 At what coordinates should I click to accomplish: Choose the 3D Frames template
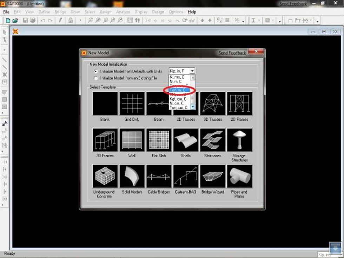105,140
